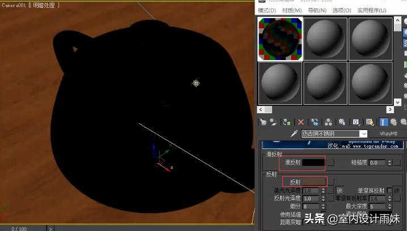Click the 细分 spinner arrows
The height and width of the screenshot is (231, 407).
[323, 206]
